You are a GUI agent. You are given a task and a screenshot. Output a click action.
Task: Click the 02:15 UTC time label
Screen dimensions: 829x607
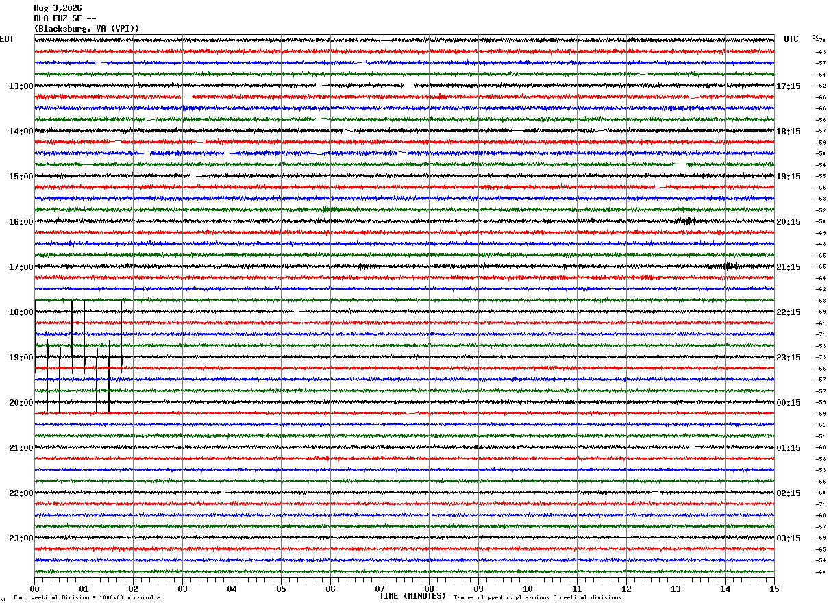click(x=789, y=493)
